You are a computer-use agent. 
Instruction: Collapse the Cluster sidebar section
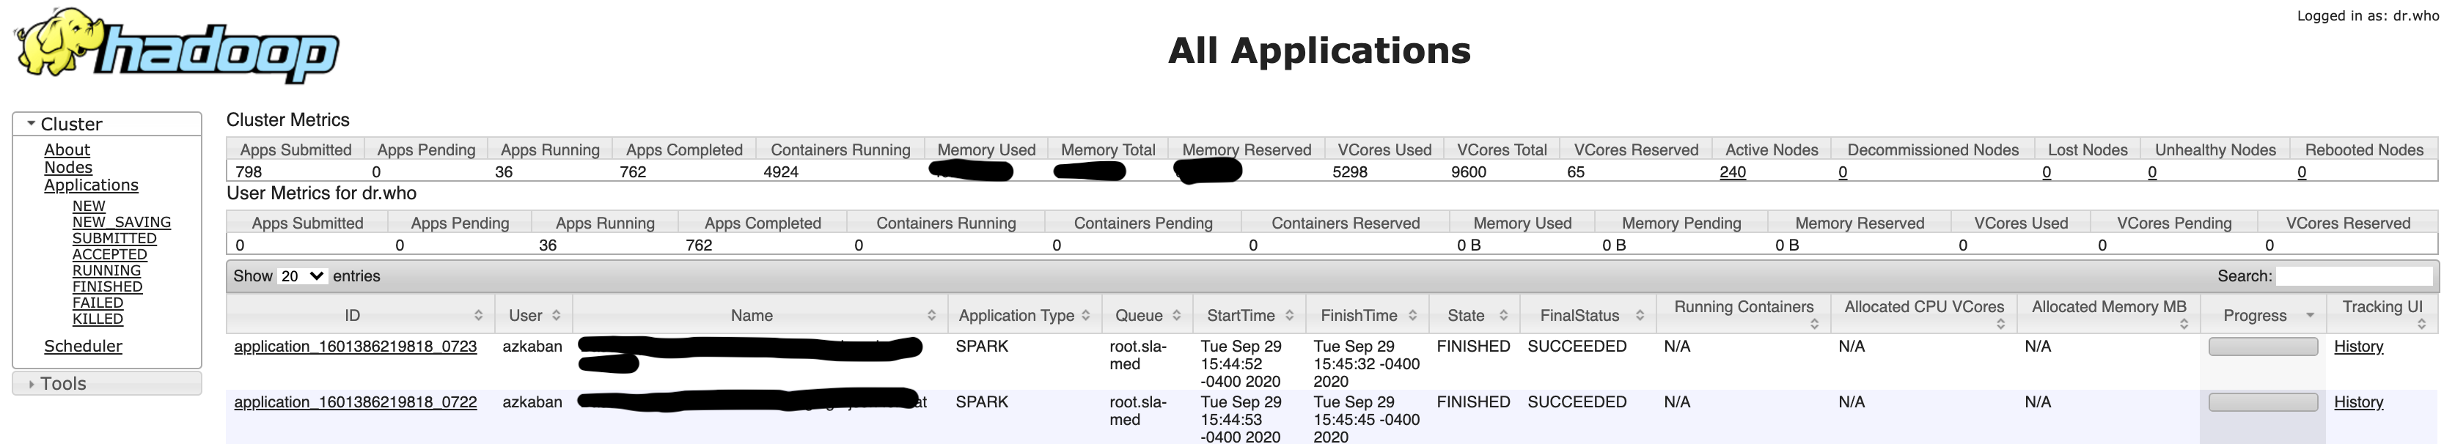point(32,124)
